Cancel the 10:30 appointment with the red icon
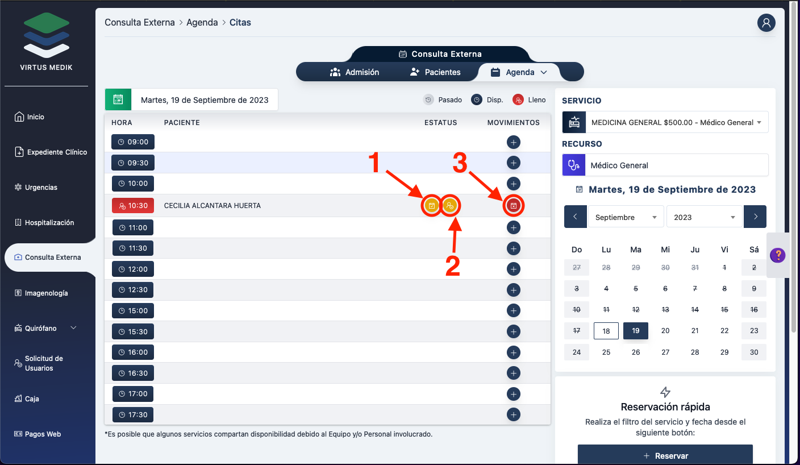The height and width of the screenshot is (465, 800). [514, 206]
